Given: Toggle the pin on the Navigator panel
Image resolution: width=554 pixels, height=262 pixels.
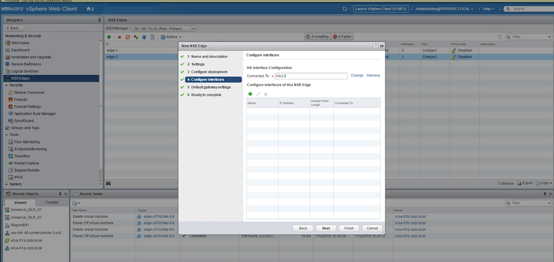Looking at the screenshot, I should [x=99, y=20].
